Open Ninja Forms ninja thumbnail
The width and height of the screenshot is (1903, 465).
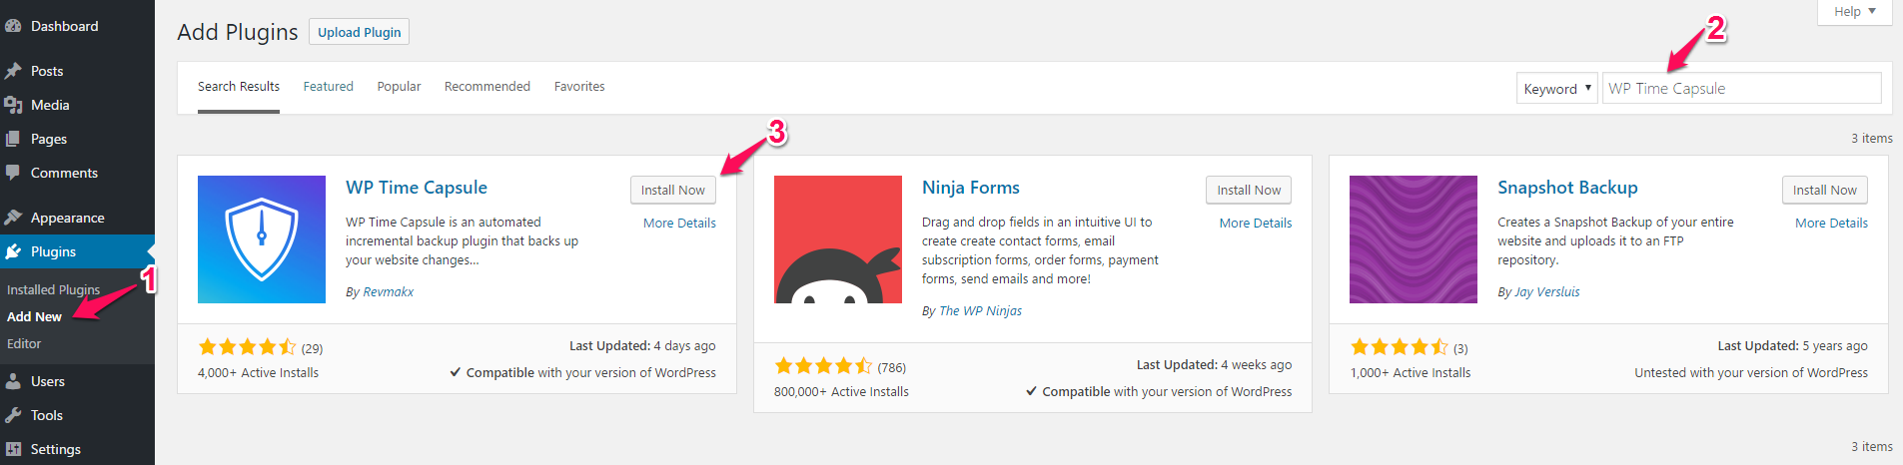(x=838, y=239)
